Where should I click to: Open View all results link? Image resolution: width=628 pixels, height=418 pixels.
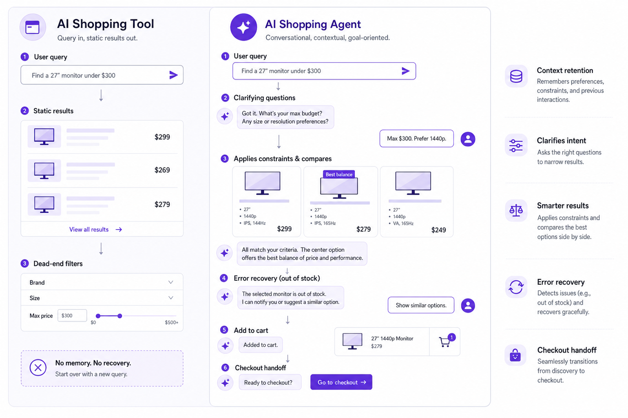tap(95, 230)
